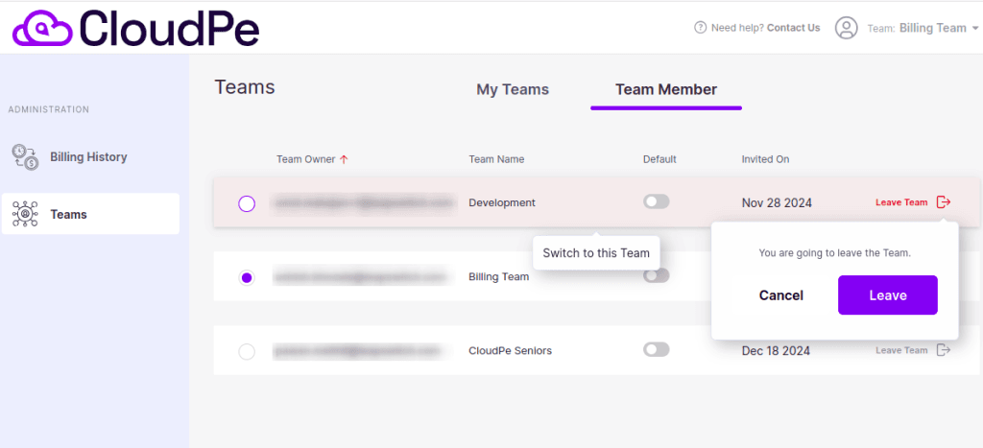Toggle Default switch for Development team
The height and width of the screenshot is (448, 983).
[x=657, y=201]
